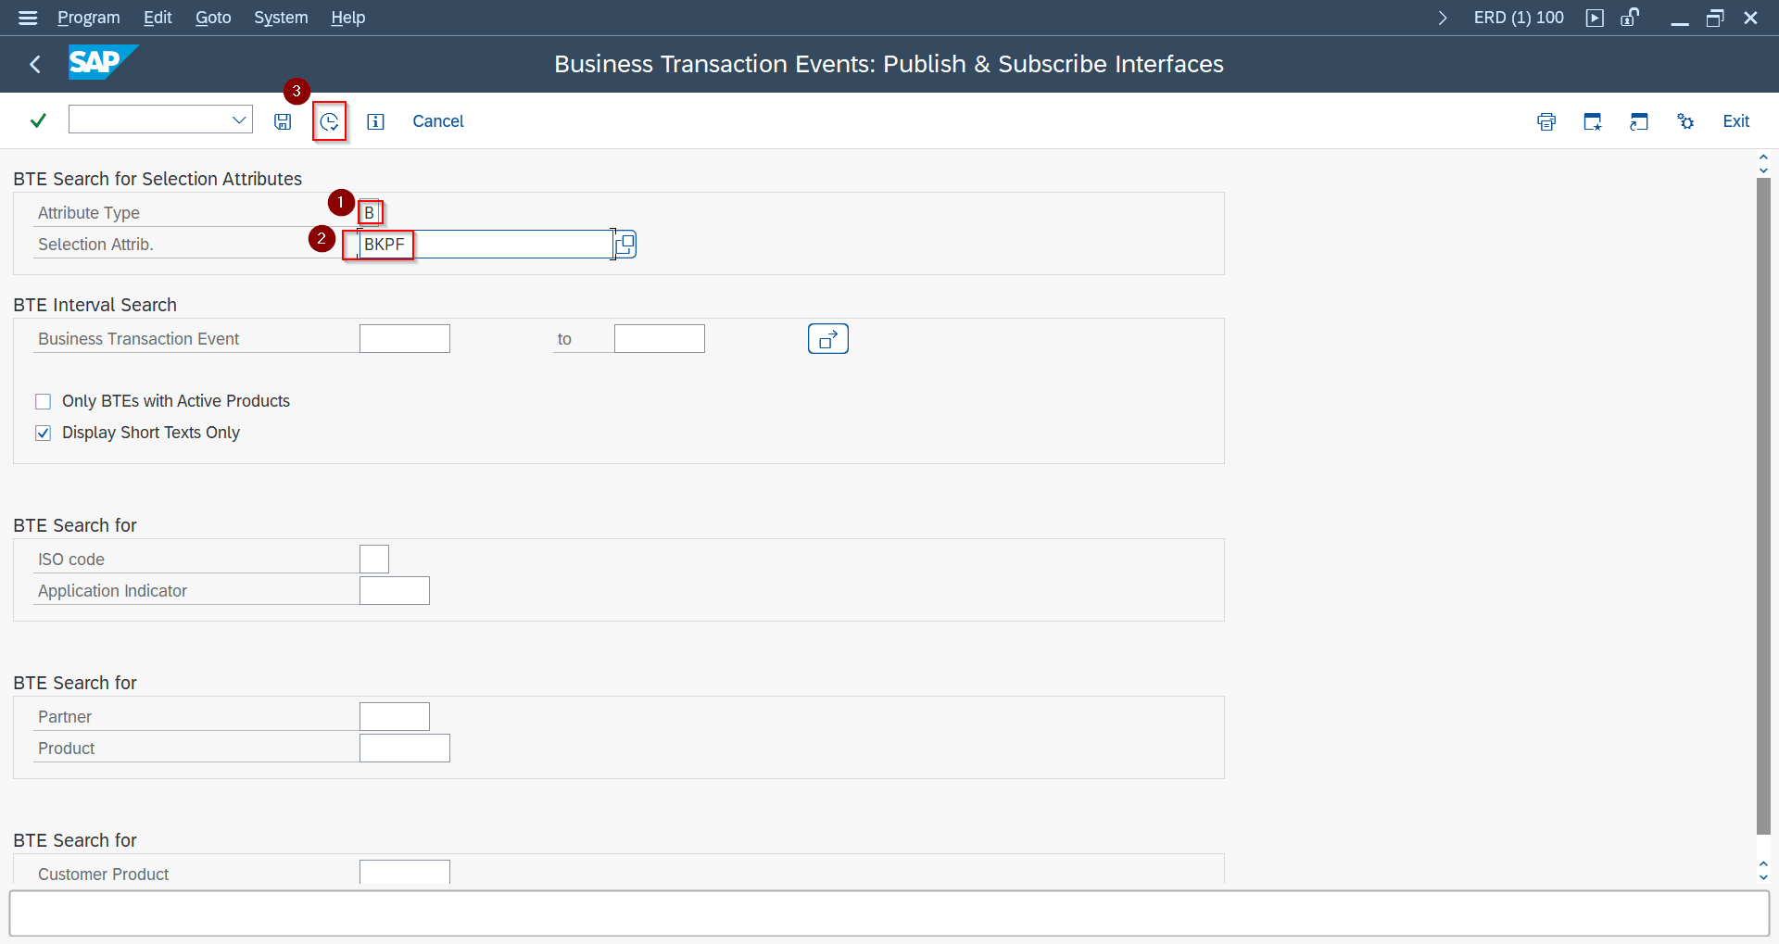Open multiple selection for Selection Attrib.

[x=625, y=245]
